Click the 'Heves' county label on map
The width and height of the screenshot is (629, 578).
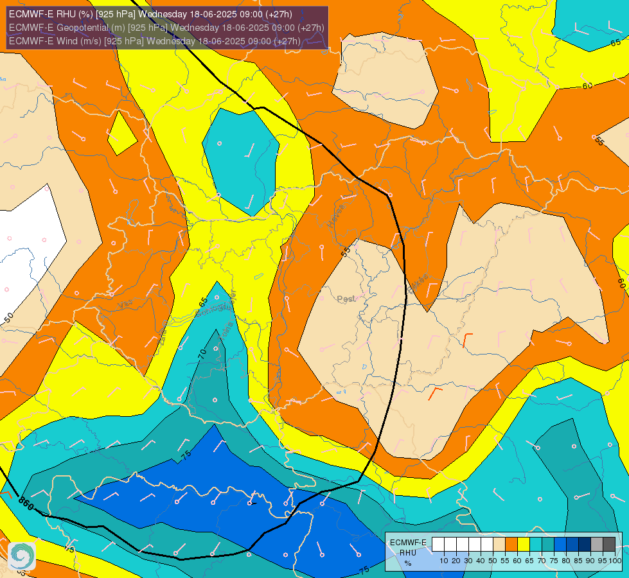click(336, 216)
